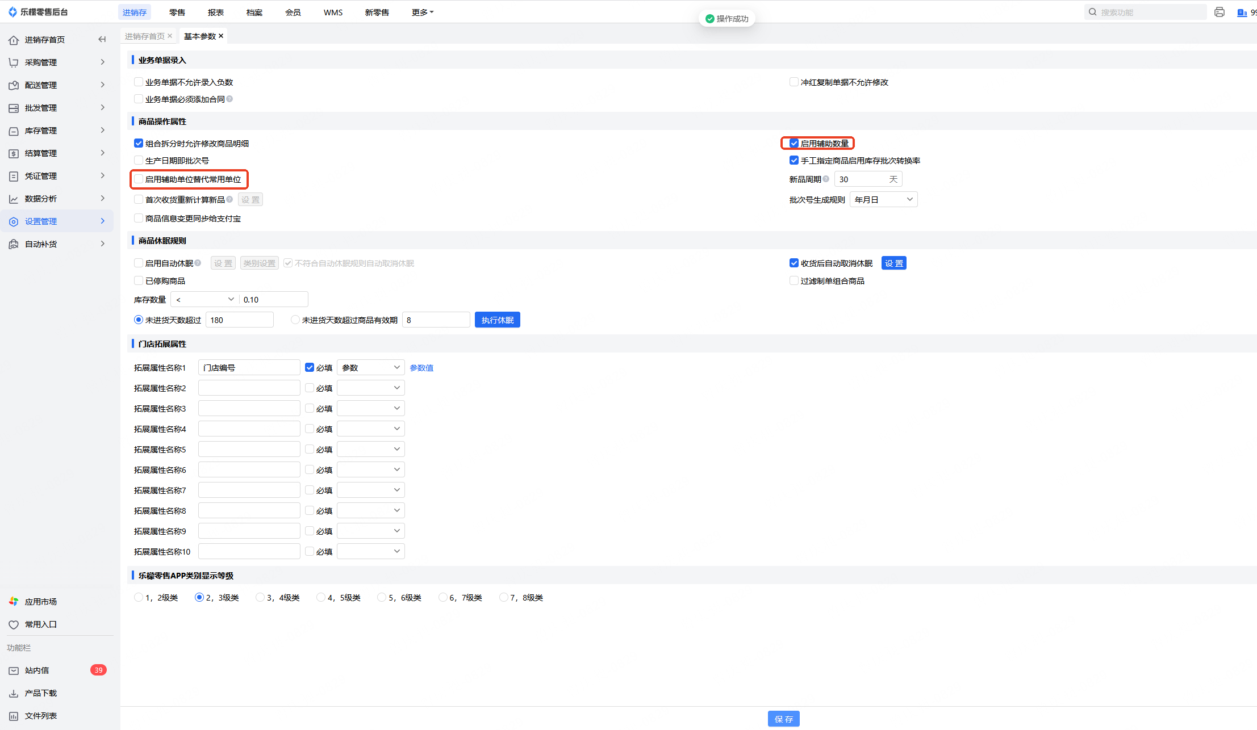Viewport: 1257px width, 730px height.
Task: Click the sidebar collapse arrow icon
Action: [x=102, y=39]
